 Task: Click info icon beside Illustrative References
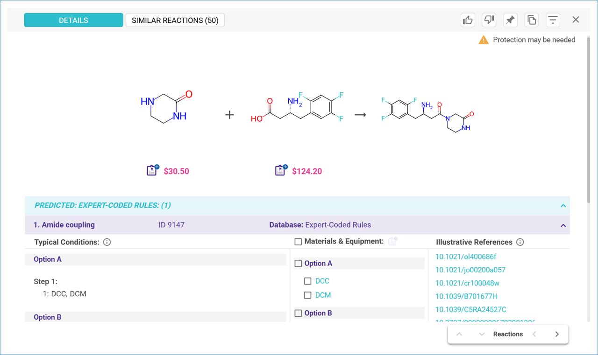[x=520, y=242]
